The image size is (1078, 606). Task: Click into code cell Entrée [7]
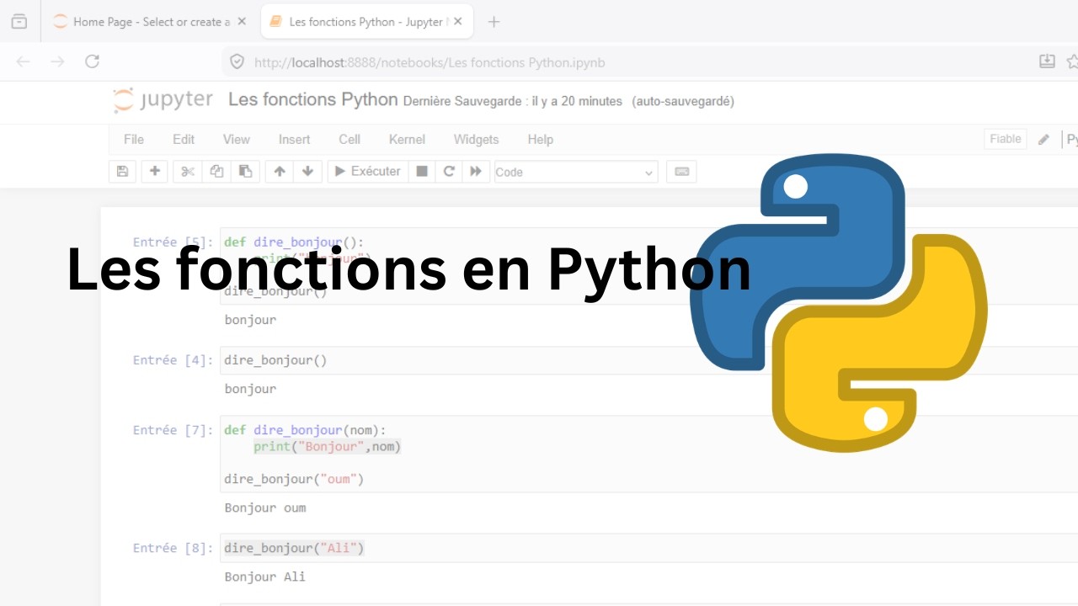pyautogui.click(x=648, y=454)
